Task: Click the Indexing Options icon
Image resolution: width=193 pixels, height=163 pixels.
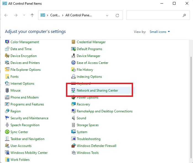Action: click(x=73, y=76)
